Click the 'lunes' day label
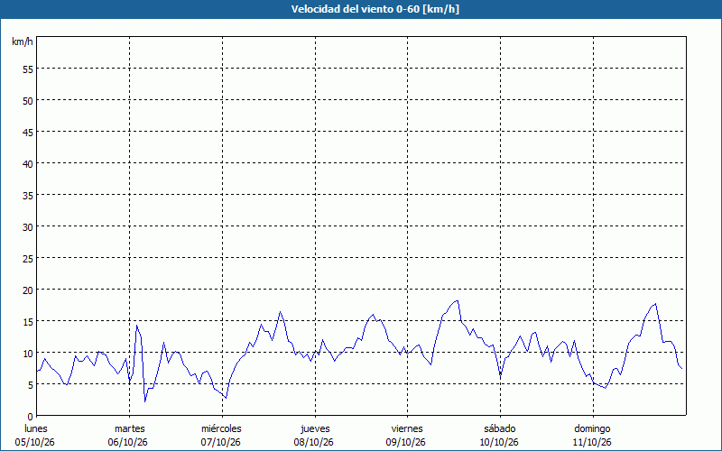This screenshot has height=451, width=722. 36,428
